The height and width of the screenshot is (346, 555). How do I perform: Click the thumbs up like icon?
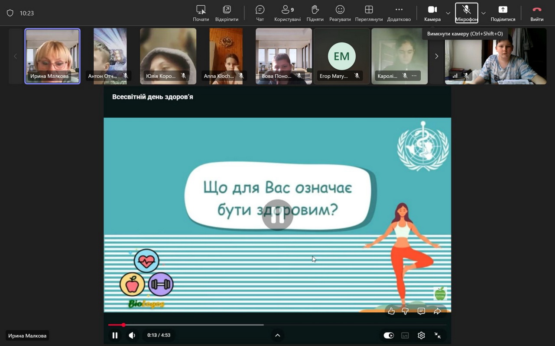(391, 311)
